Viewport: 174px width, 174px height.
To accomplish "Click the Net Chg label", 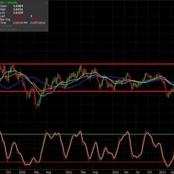I will coord(5,20).
